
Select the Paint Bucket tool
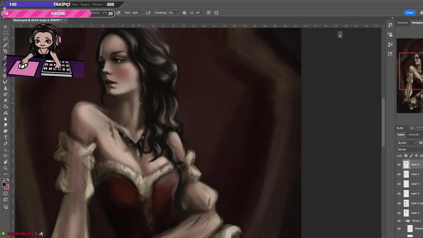[x=5, y=107]
